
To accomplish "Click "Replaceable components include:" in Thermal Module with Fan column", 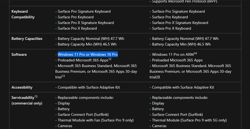I will coord(86,98).
